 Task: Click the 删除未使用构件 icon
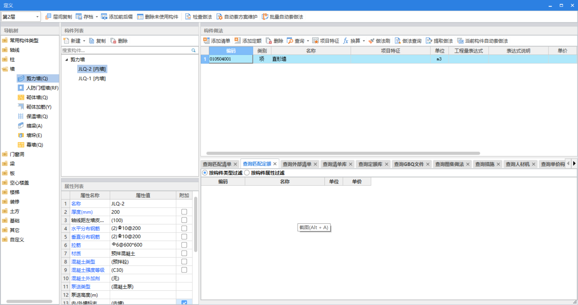(x=140, y=17)
